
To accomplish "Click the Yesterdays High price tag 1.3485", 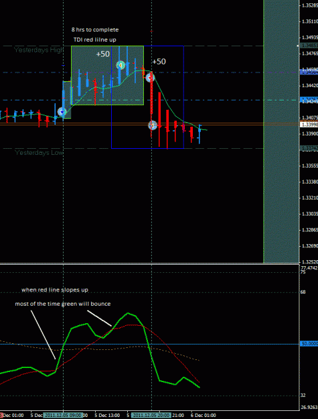I will [309, 46].
